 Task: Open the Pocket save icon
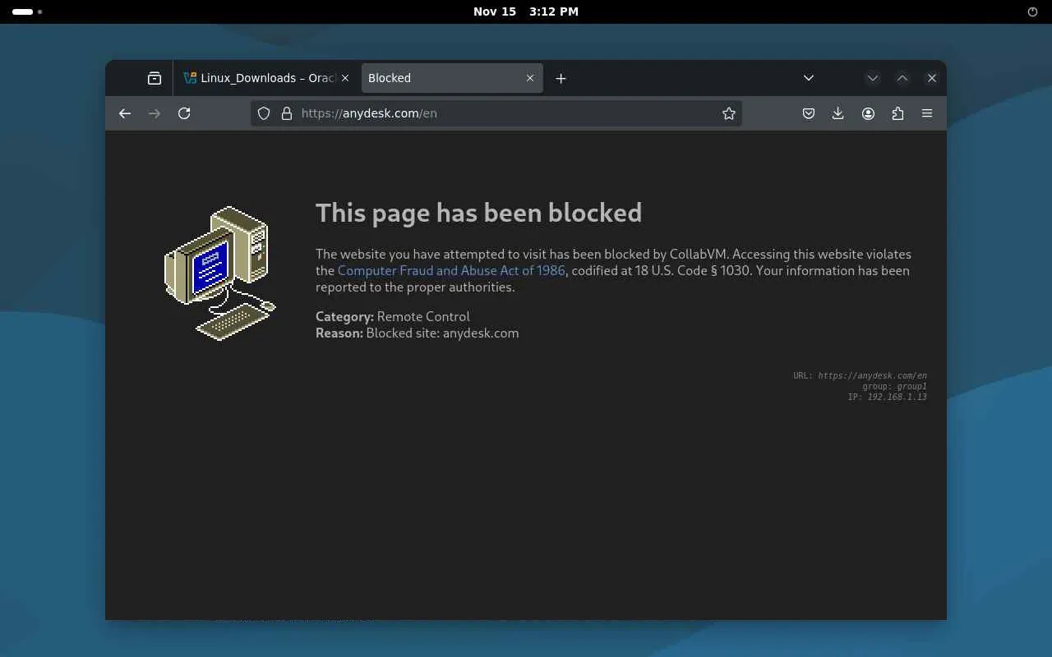point(809,113)
